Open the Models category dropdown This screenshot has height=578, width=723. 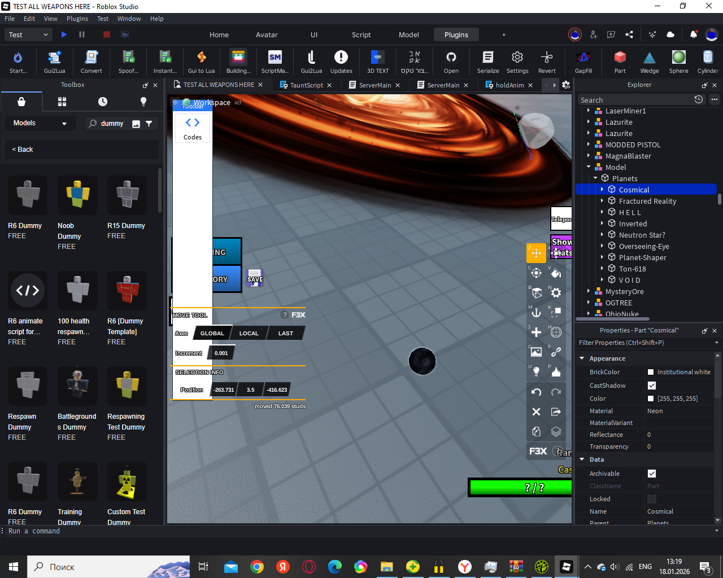[x=40, y=123]
